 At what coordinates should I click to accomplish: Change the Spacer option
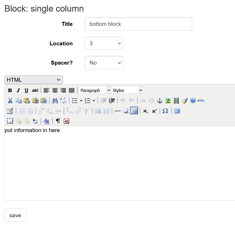(x=104, y=63)
